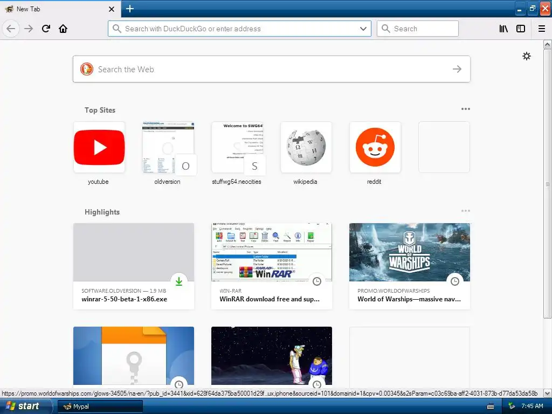Select Mypal taskbar button
Screen dimensions: 552x414
point(100,406)
